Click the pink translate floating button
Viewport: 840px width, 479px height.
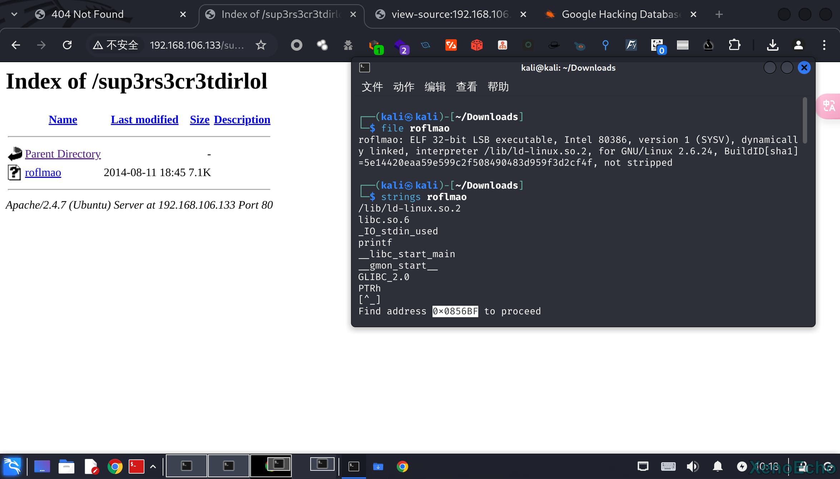pyautogui.click(x=829, y=106)
